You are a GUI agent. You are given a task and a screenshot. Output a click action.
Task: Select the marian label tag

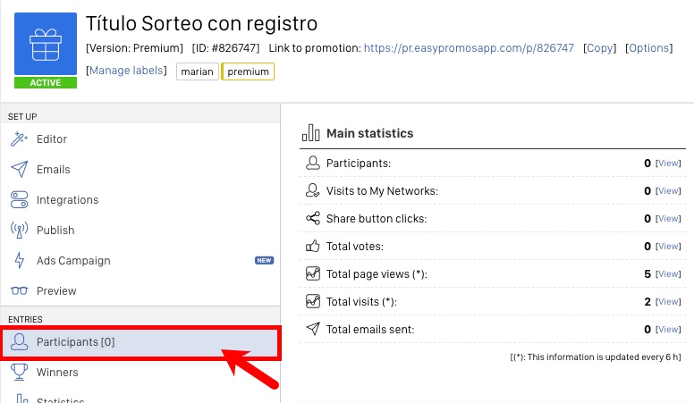tap(198, 71)
